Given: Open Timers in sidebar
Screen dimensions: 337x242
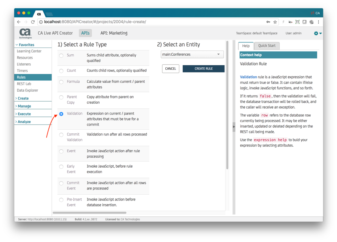Looking at the screenshot, I should (x=22, y=71).
